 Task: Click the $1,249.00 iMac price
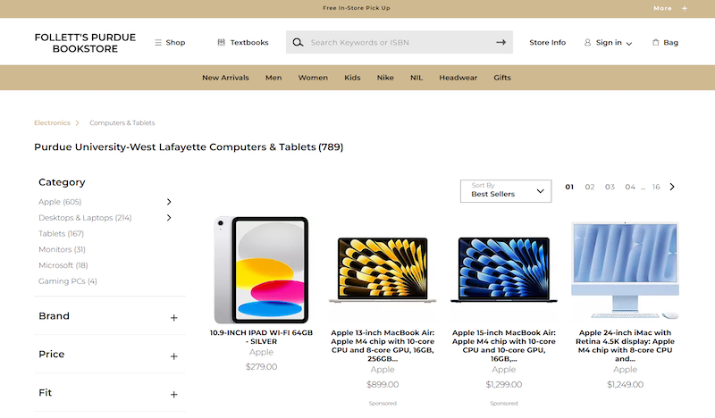(x=625, y=385)
